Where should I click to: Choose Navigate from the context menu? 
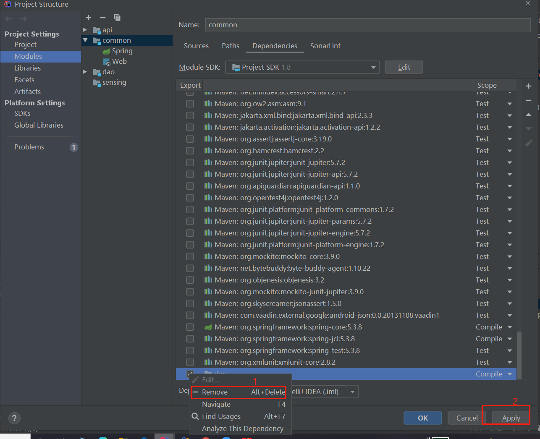coord(240,404)
